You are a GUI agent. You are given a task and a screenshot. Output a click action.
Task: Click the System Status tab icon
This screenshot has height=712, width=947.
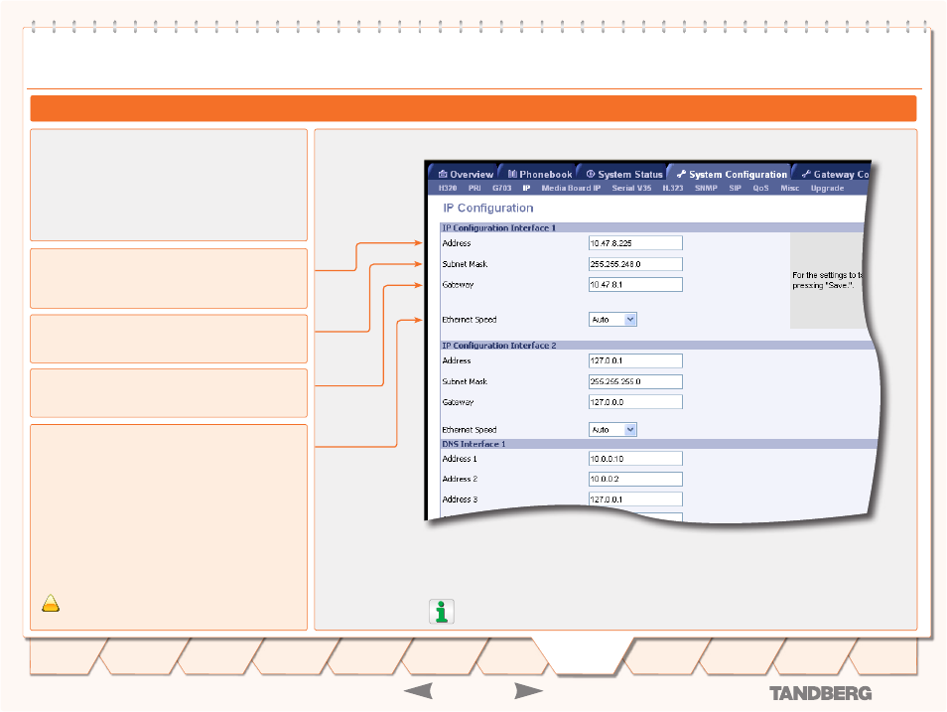(591, 174)
